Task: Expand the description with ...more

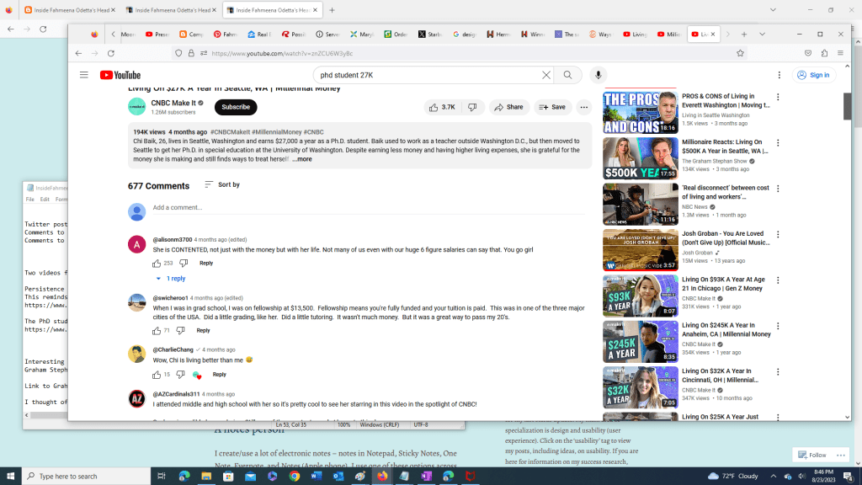Action: click(x=302, y=158)
